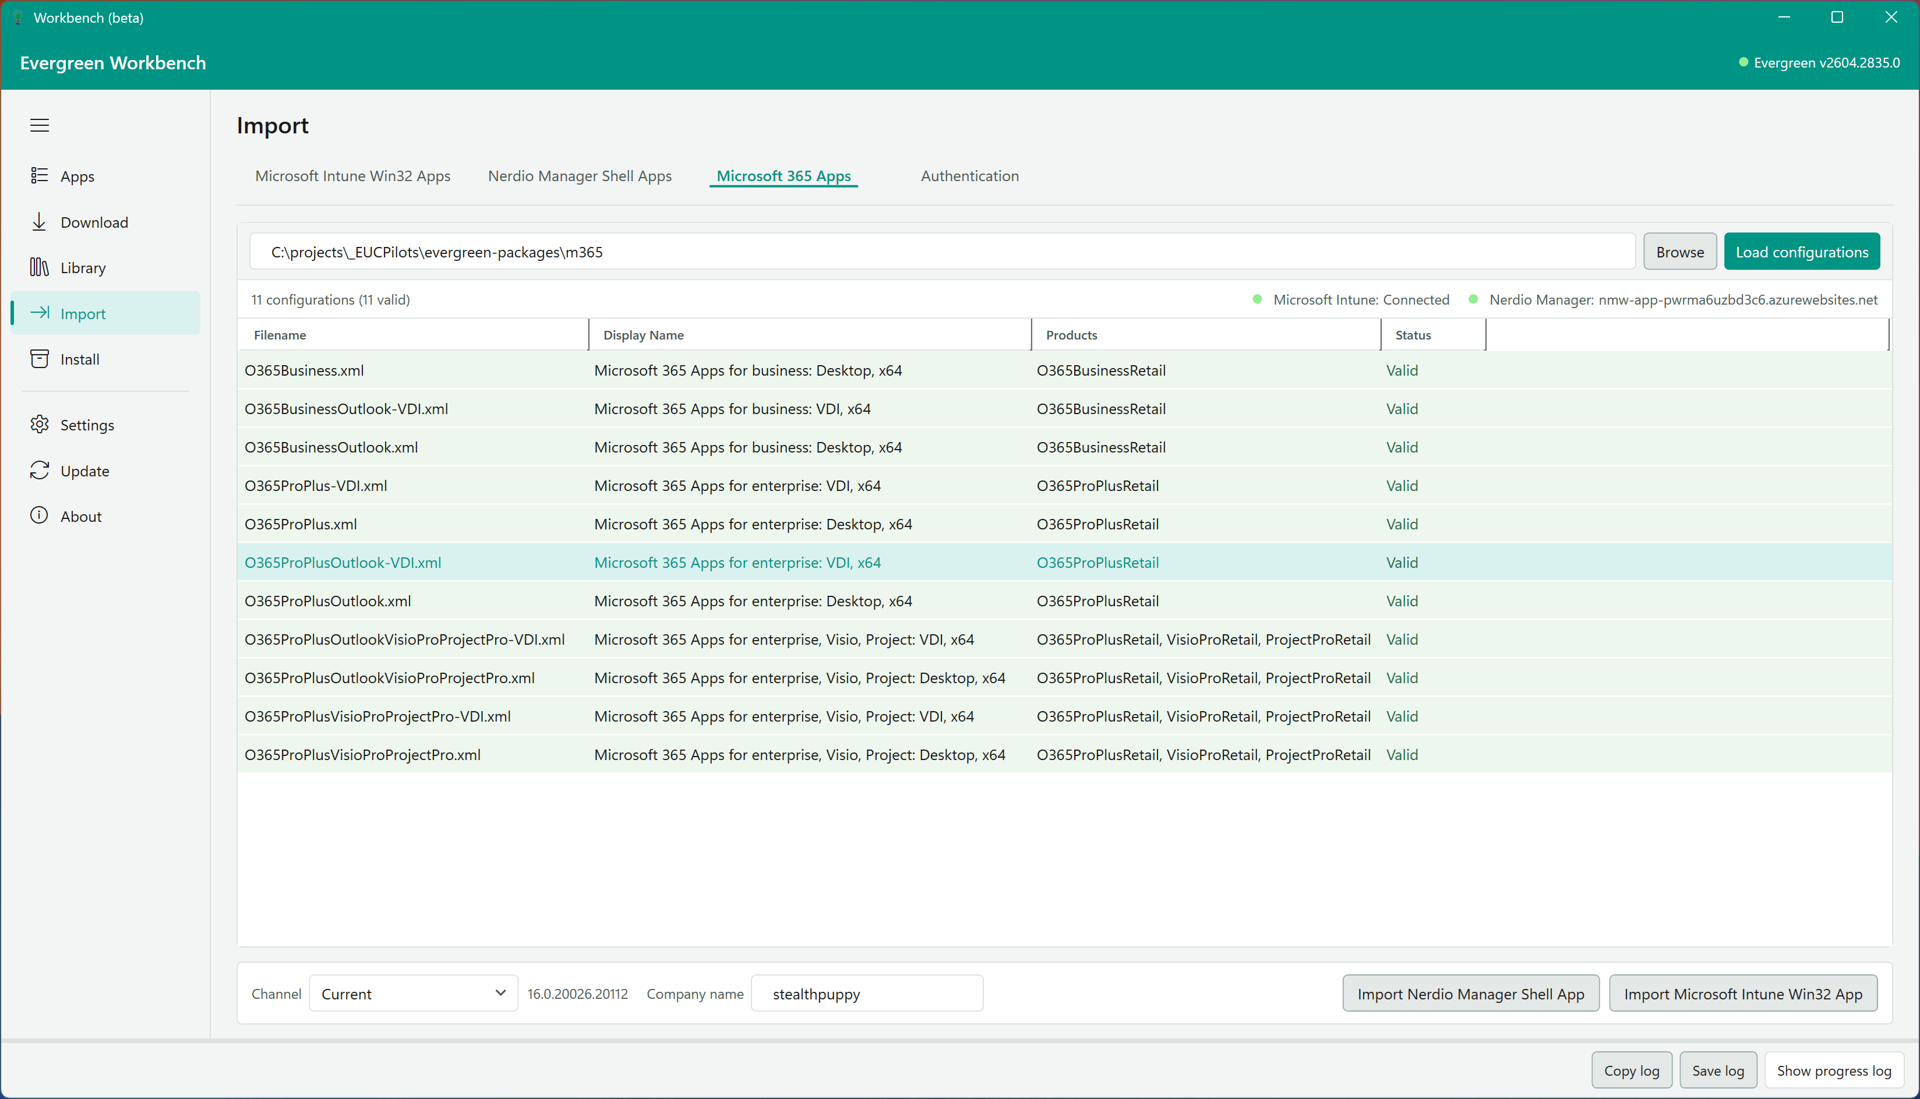This screenshot has height=1099, width=1920.
Task: Click the Evergreen v2604.2835.0 version label
Action: [1826, 63]
